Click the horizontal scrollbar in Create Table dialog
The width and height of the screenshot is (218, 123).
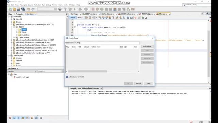pos(88,71)
